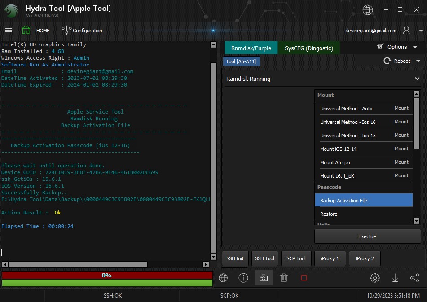Take a screenshot with the camera icon
427x302 pixels.
pos(263,278)
